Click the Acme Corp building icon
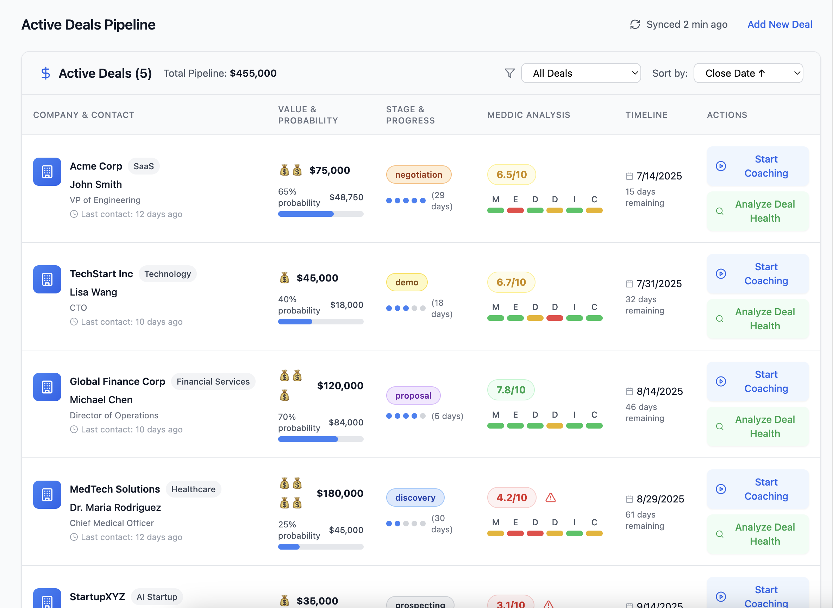 (47, 171)
